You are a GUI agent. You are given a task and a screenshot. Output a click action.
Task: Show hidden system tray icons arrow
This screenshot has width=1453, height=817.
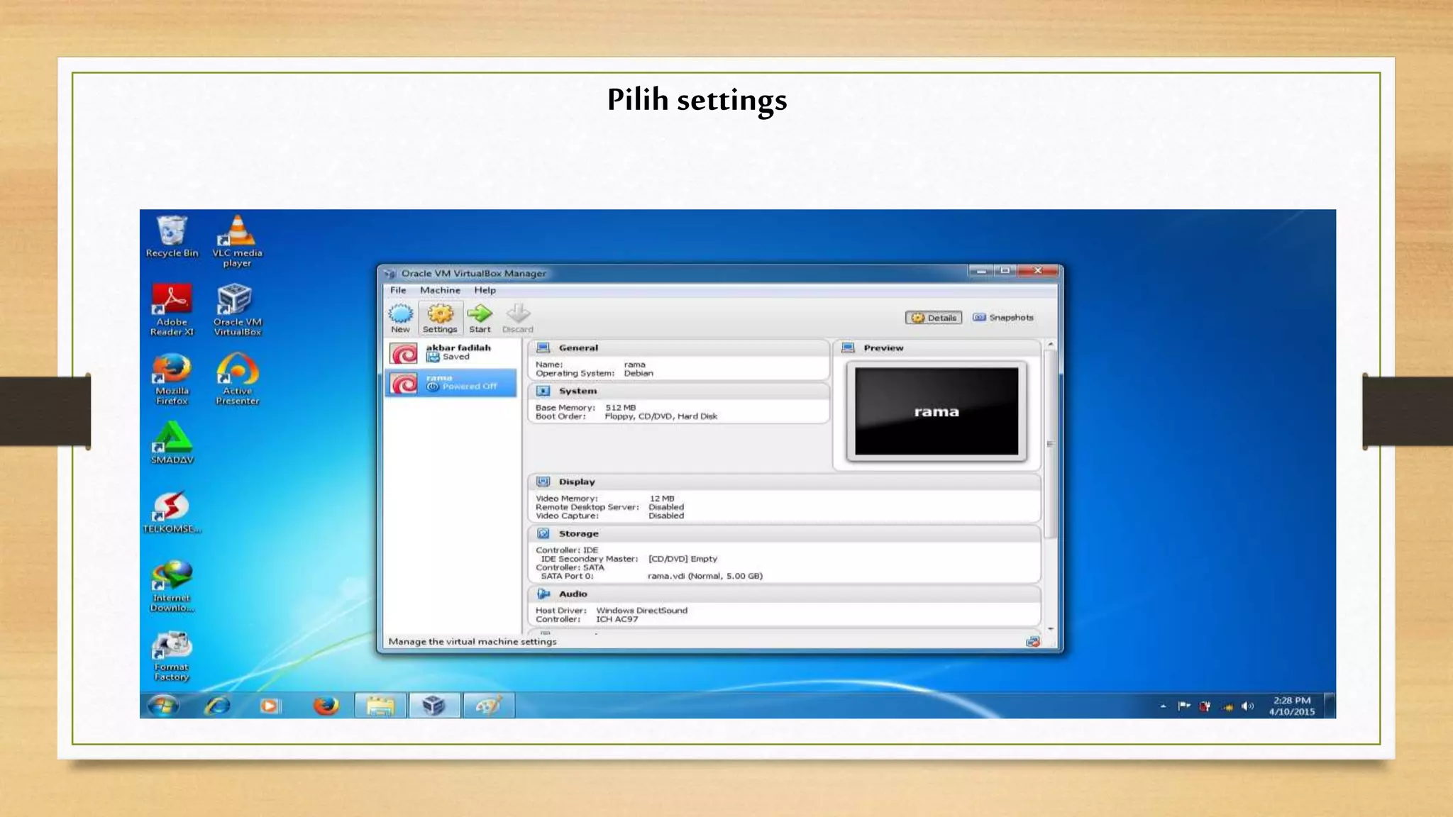(x=1163, y=706)
